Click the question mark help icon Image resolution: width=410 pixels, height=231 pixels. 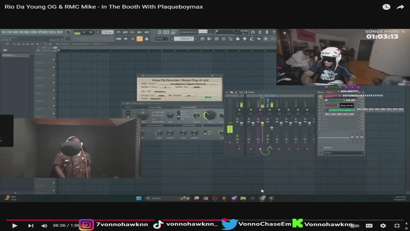tap(273, 32)
